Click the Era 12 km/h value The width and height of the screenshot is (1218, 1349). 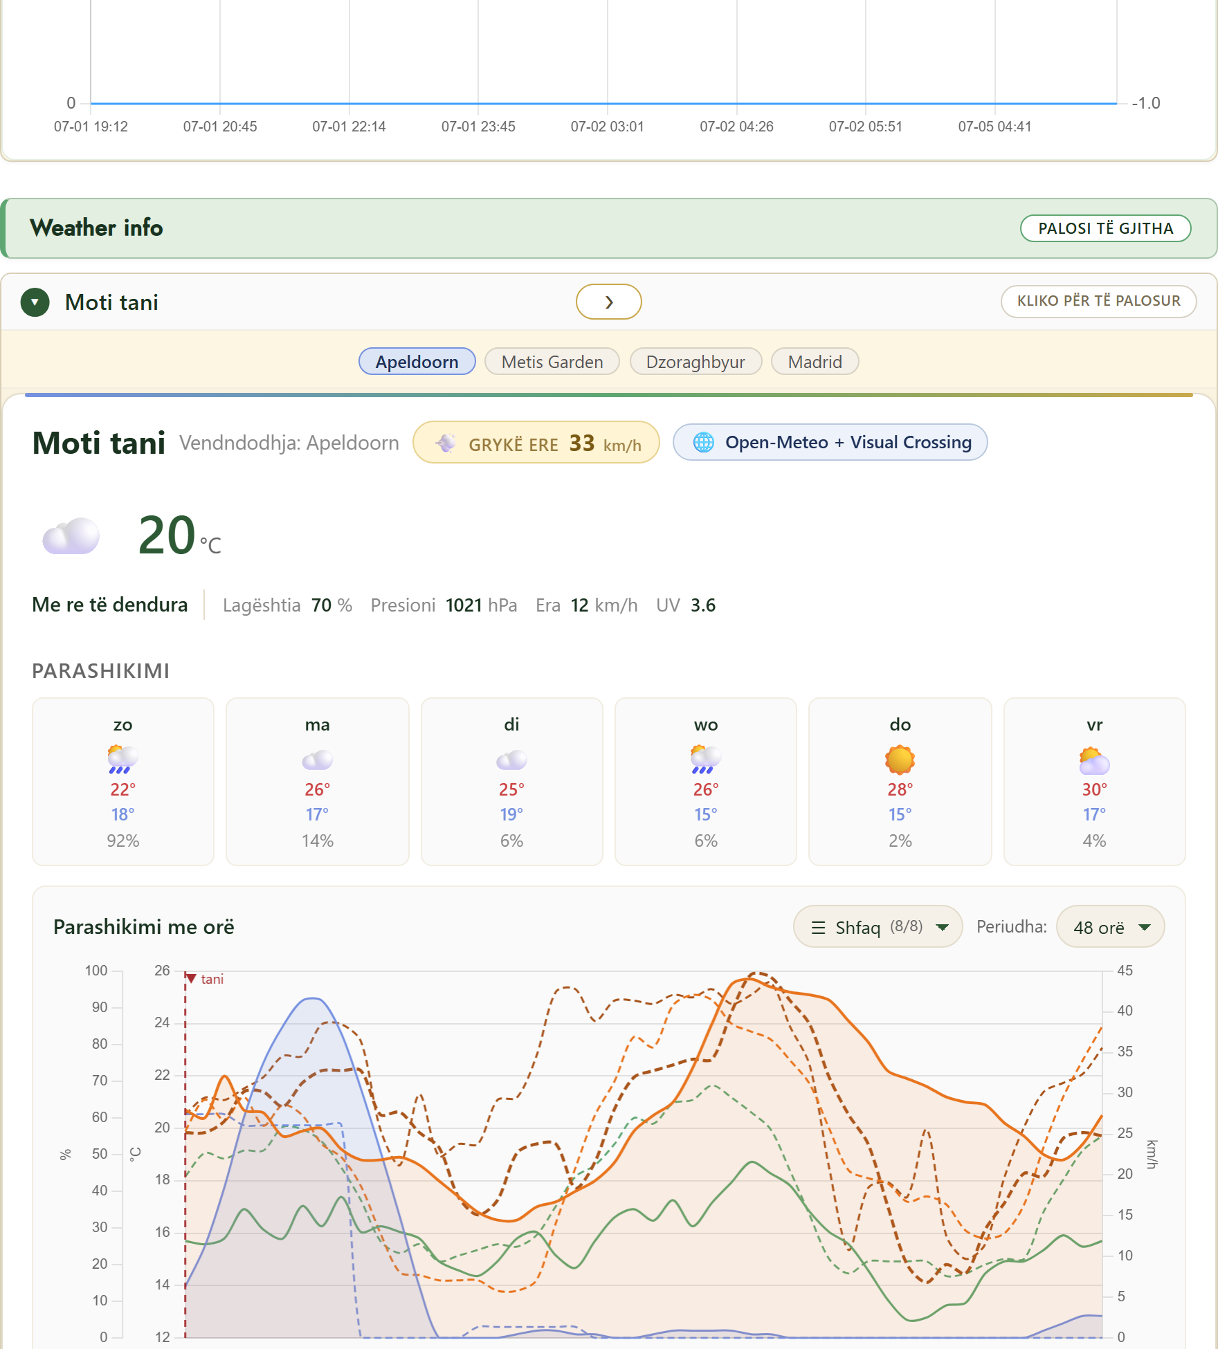click(586, 605)
